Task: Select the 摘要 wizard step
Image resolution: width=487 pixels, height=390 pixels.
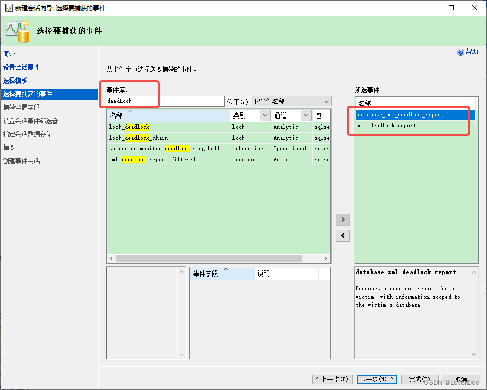Action: click(8, 147)
